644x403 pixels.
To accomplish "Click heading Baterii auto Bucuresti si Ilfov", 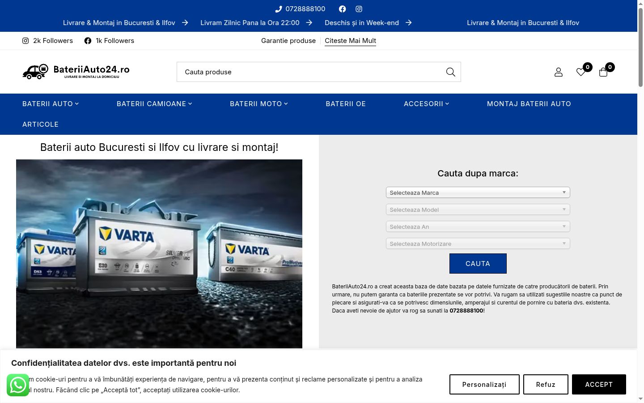I will click(159, 147).
